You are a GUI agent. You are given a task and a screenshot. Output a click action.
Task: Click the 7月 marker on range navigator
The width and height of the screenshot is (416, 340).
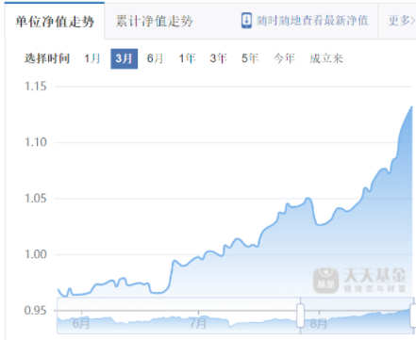(198, 323)
